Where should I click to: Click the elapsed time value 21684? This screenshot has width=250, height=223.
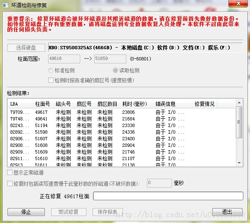coord(128,119)
